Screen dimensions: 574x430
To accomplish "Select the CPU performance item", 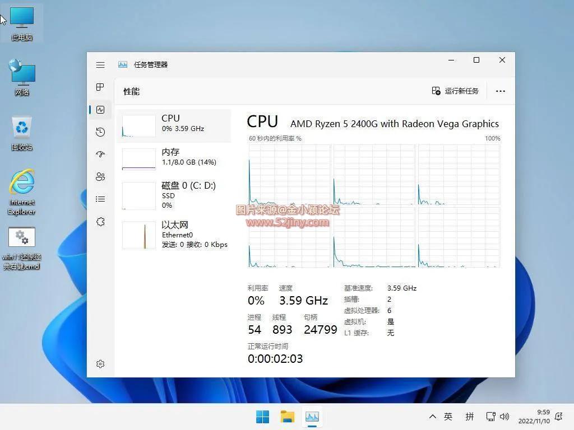I will point(174,125).
